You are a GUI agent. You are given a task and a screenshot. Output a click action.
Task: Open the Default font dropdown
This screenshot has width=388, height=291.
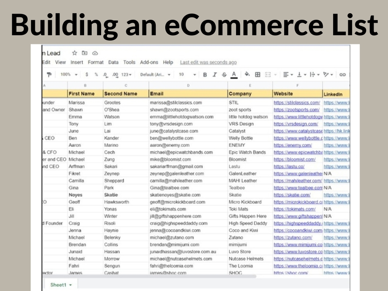[x=155, y=75]
